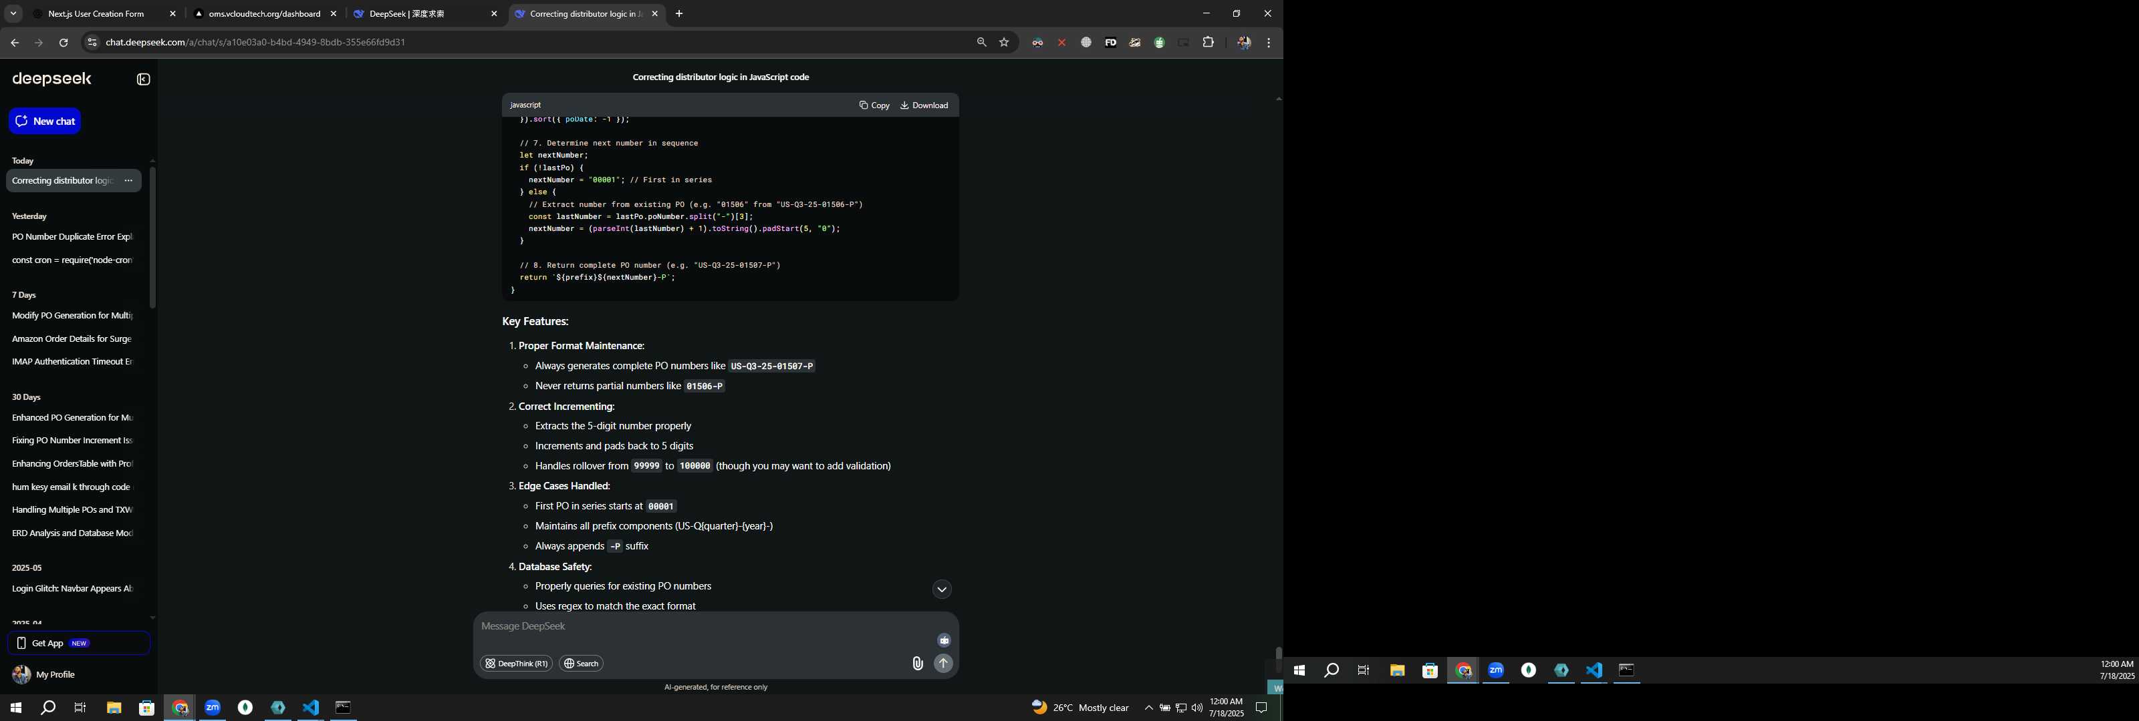Open Enhancing OrdersTable chat
2139x721 pixels.
73,464
